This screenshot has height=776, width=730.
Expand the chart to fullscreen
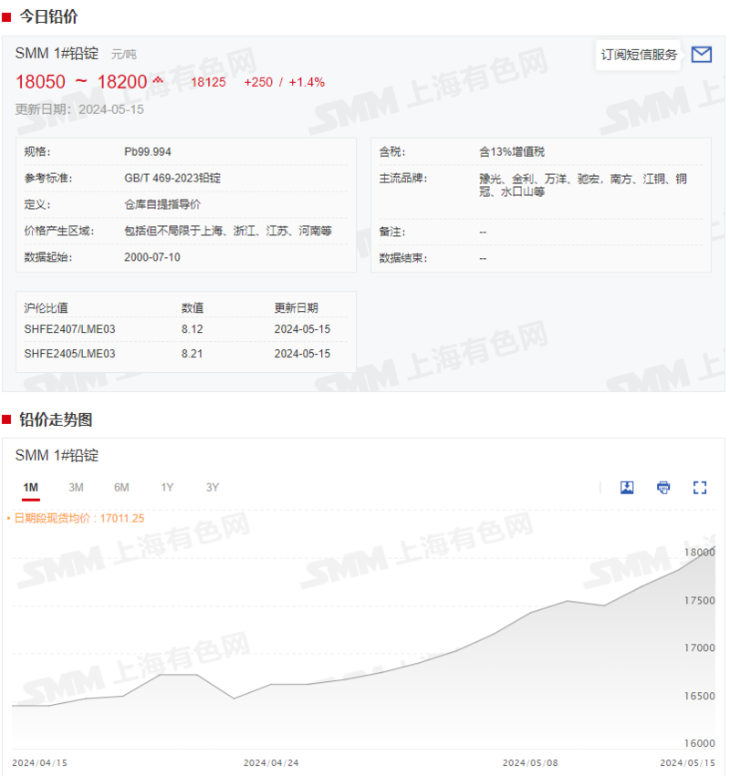700,488
